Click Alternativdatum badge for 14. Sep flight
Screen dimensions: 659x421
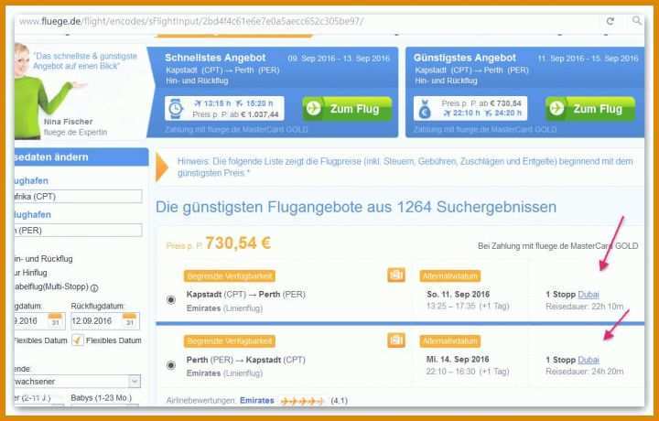(x=450, y=341)
